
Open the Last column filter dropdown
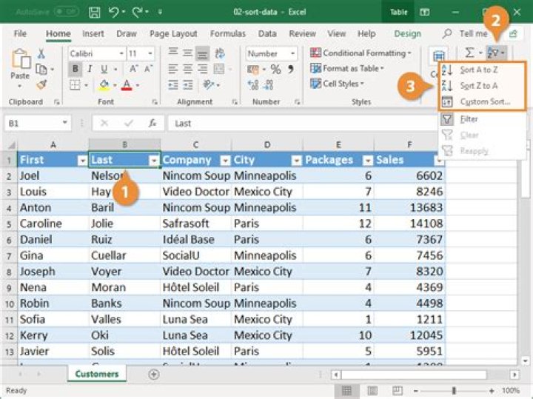click(x=154, y=161)
